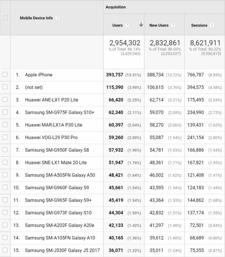Select checkbox for Huawei SNE-LX1 Mate 20 Lite
This screenshot has height=257, width=225.
(5, 162)
